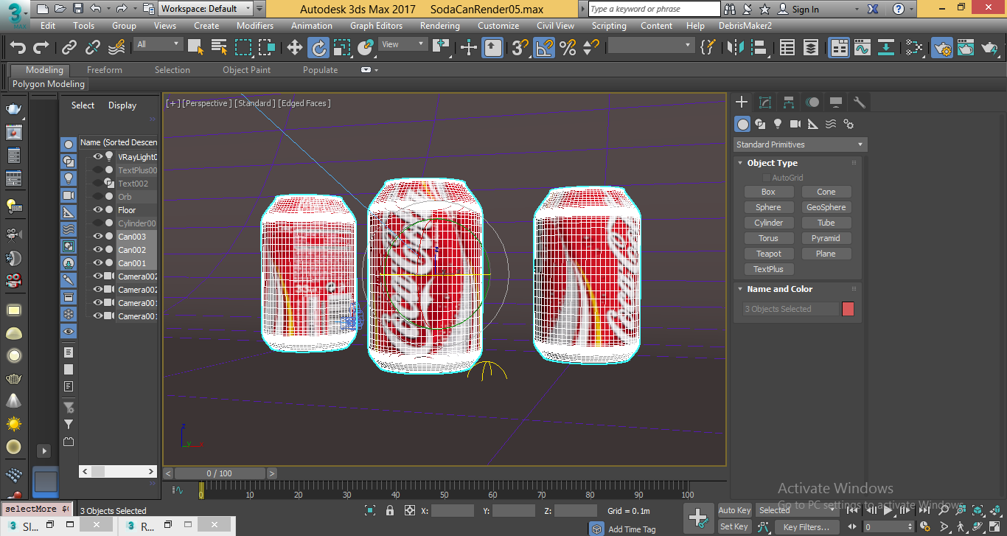Image resolution: width=1007 pixels, height=536 pixels.
Task: Switch to the Freeform ribbon tab
Action: click(105, 70)
